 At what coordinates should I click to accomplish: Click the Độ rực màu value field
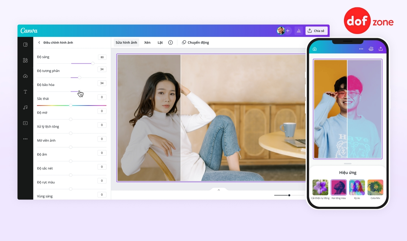102,181
